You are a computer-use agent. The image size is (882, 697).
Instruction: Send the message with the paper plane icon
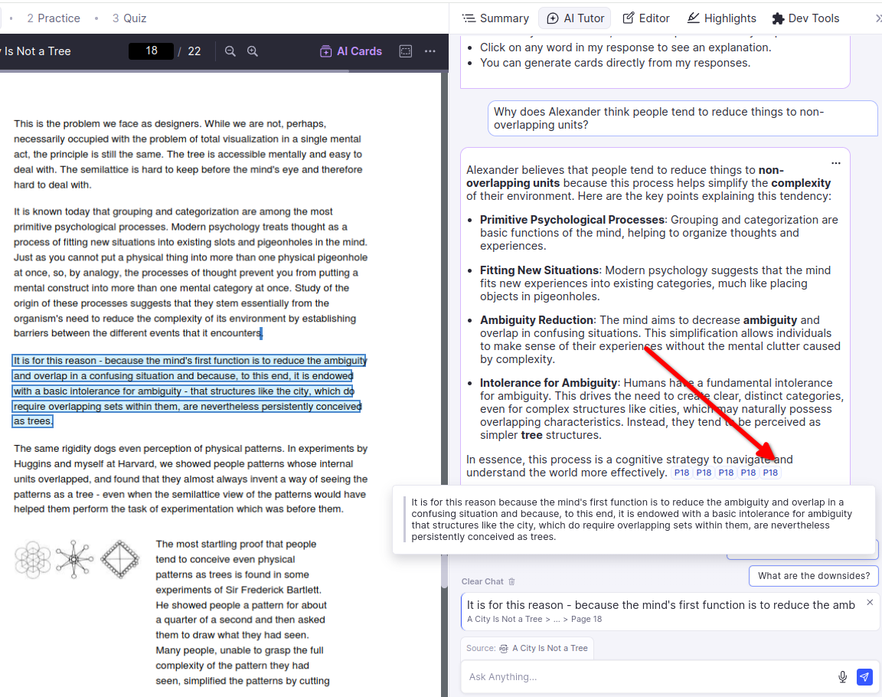click(x=864, y=677)
